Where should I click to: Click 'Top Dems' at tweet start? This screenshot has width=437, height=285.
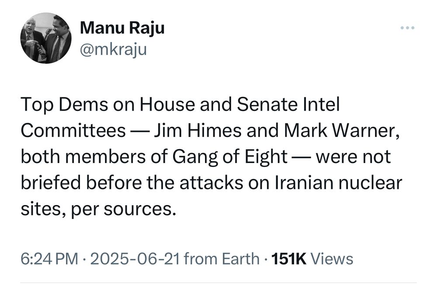[x=64, y=104]
